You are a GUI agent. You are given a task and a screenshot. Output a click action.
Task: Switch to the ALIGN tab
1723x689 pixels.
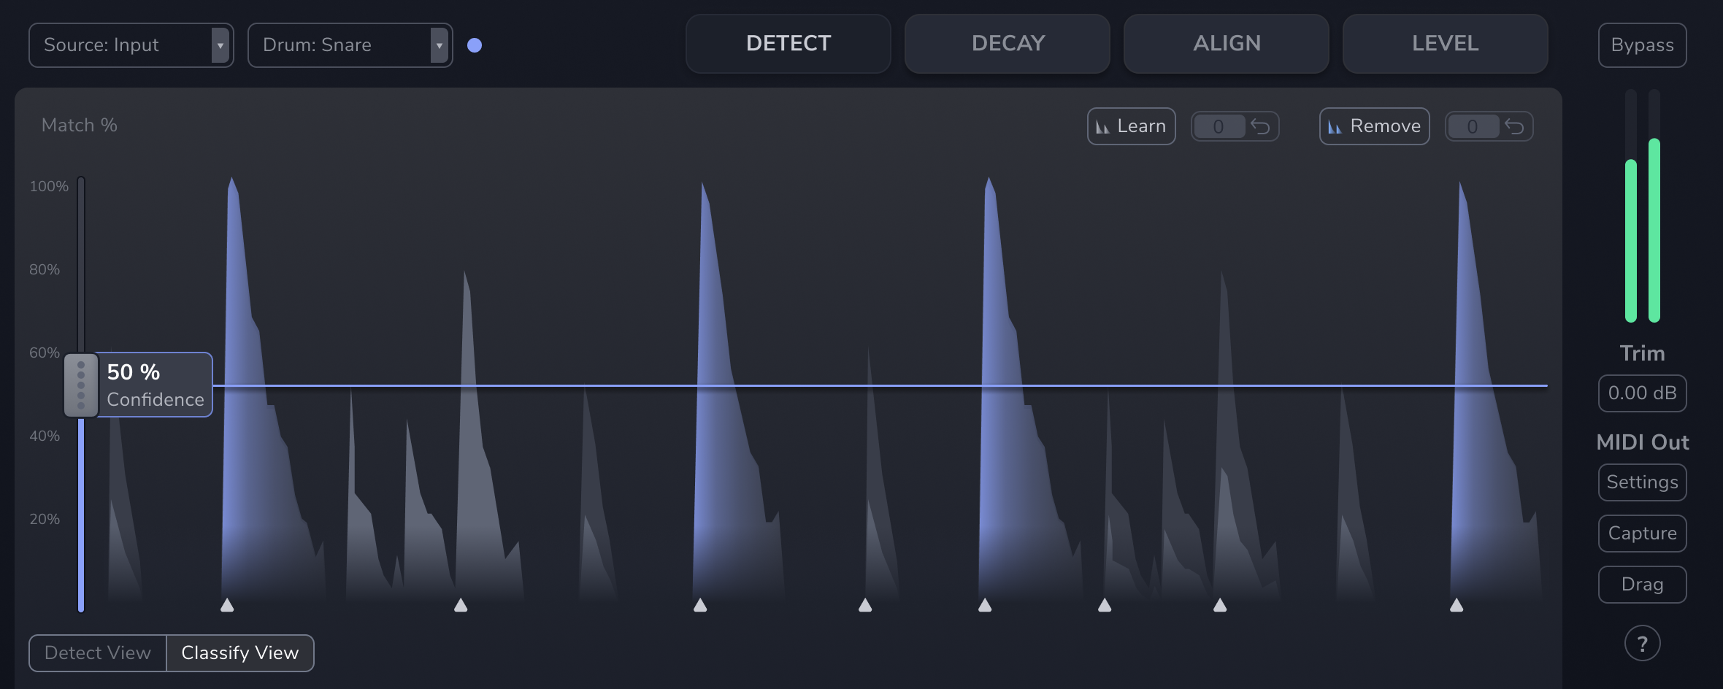tap(1227, 44)
